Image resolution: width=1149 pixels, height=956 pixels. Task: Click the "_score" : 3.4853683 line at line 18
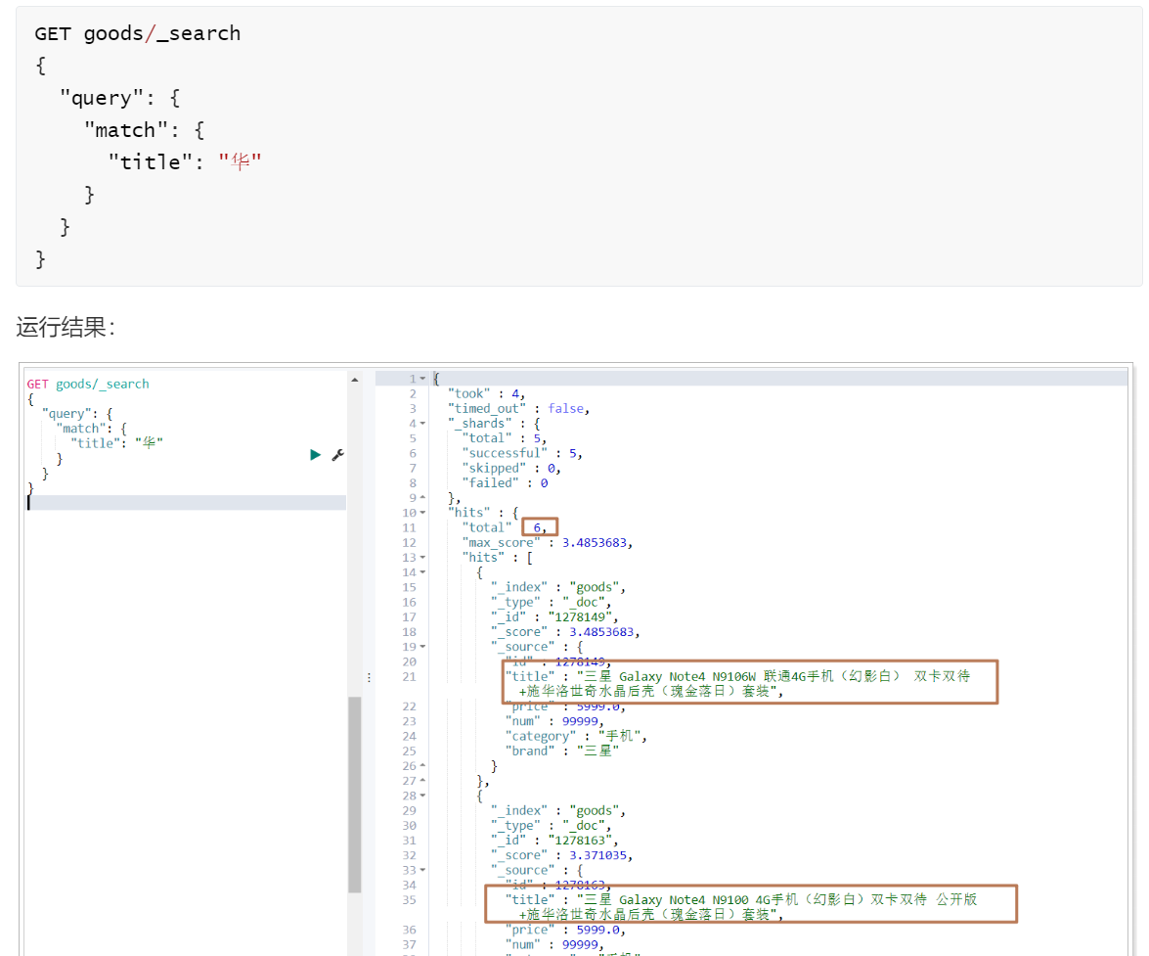[x=566, y=632]
